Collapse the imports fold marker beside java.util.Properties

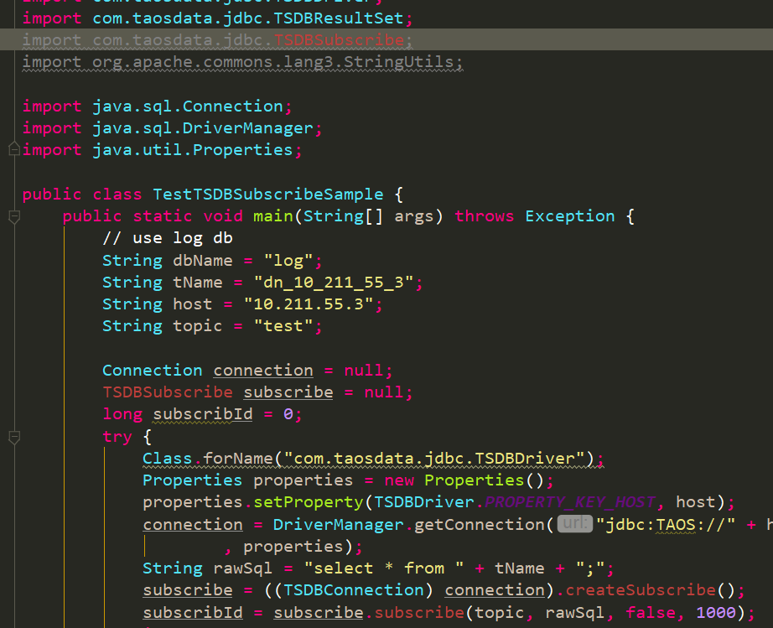coord(14,149)
